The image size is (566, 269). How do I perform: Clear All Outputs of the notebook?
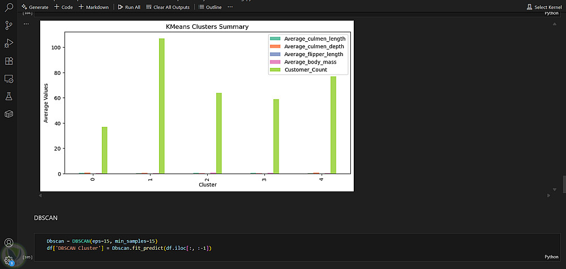[168, 7]
